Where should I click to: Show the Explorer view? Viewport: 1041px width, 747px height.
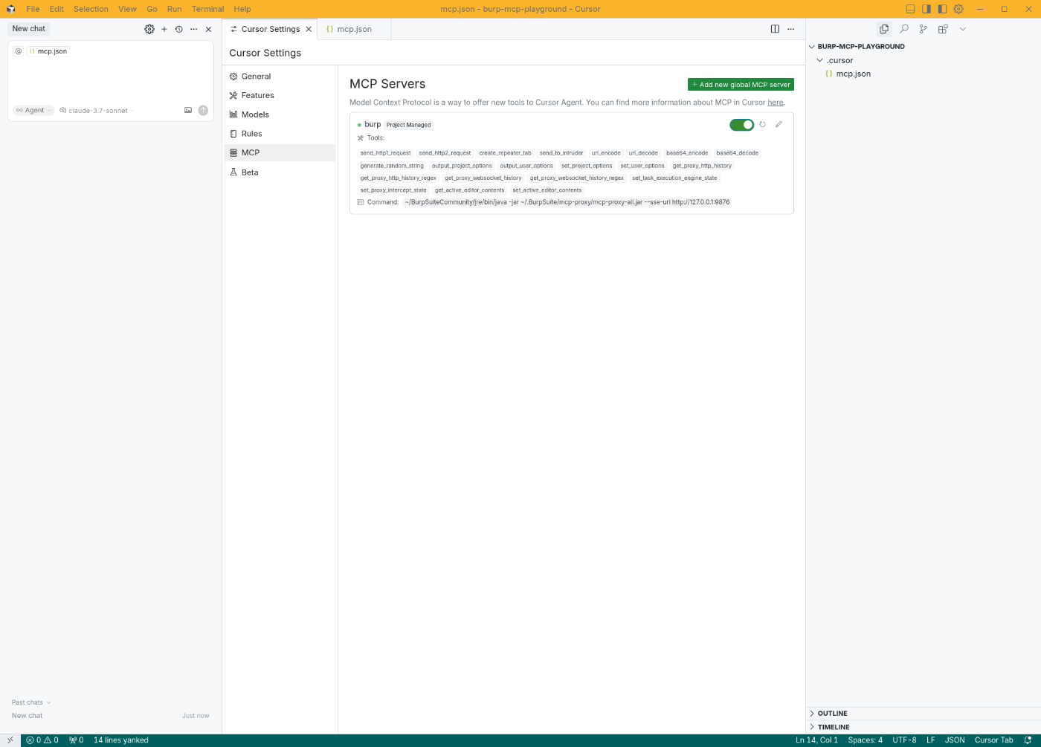click(x=884, y=29)
